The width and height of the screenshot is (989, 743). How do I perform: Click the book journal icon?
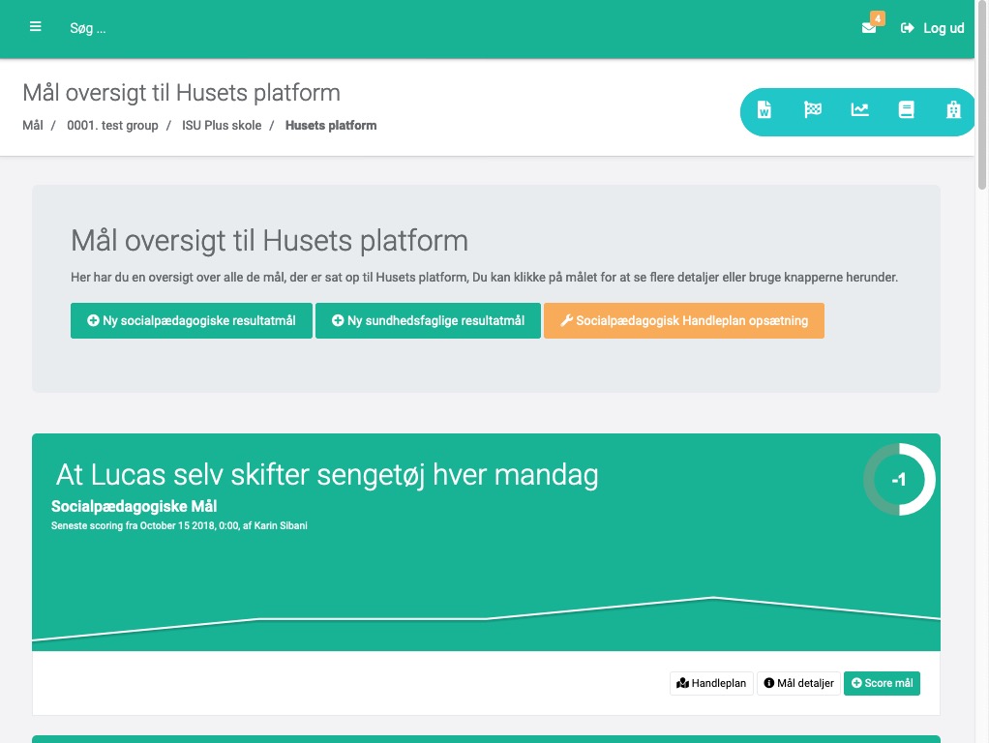pyautogui.click(x=906, y=110)
